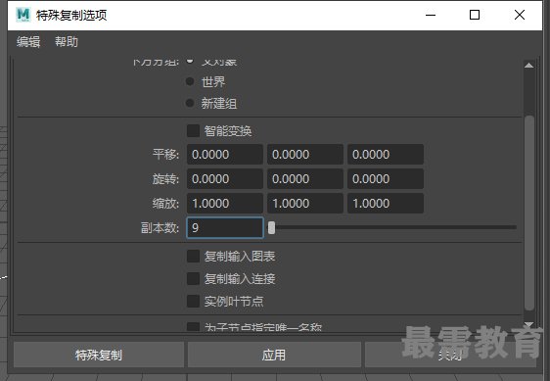The height and width of the screenshot is (381, 550).
Task: Click the second 缩放 value field
Action: click(305, 204)
